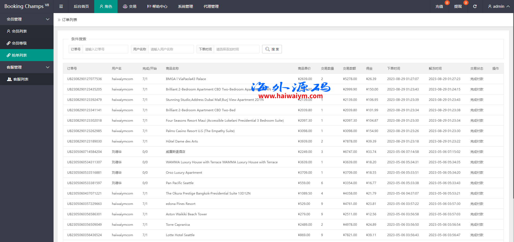
Task: Focus the 用户名称 input field
Action: (171, 49)
